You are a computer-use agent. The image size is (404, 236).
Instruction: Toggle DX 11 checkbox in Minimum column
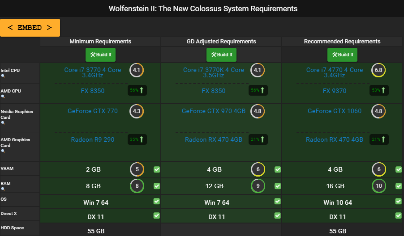tap(157, 215)
